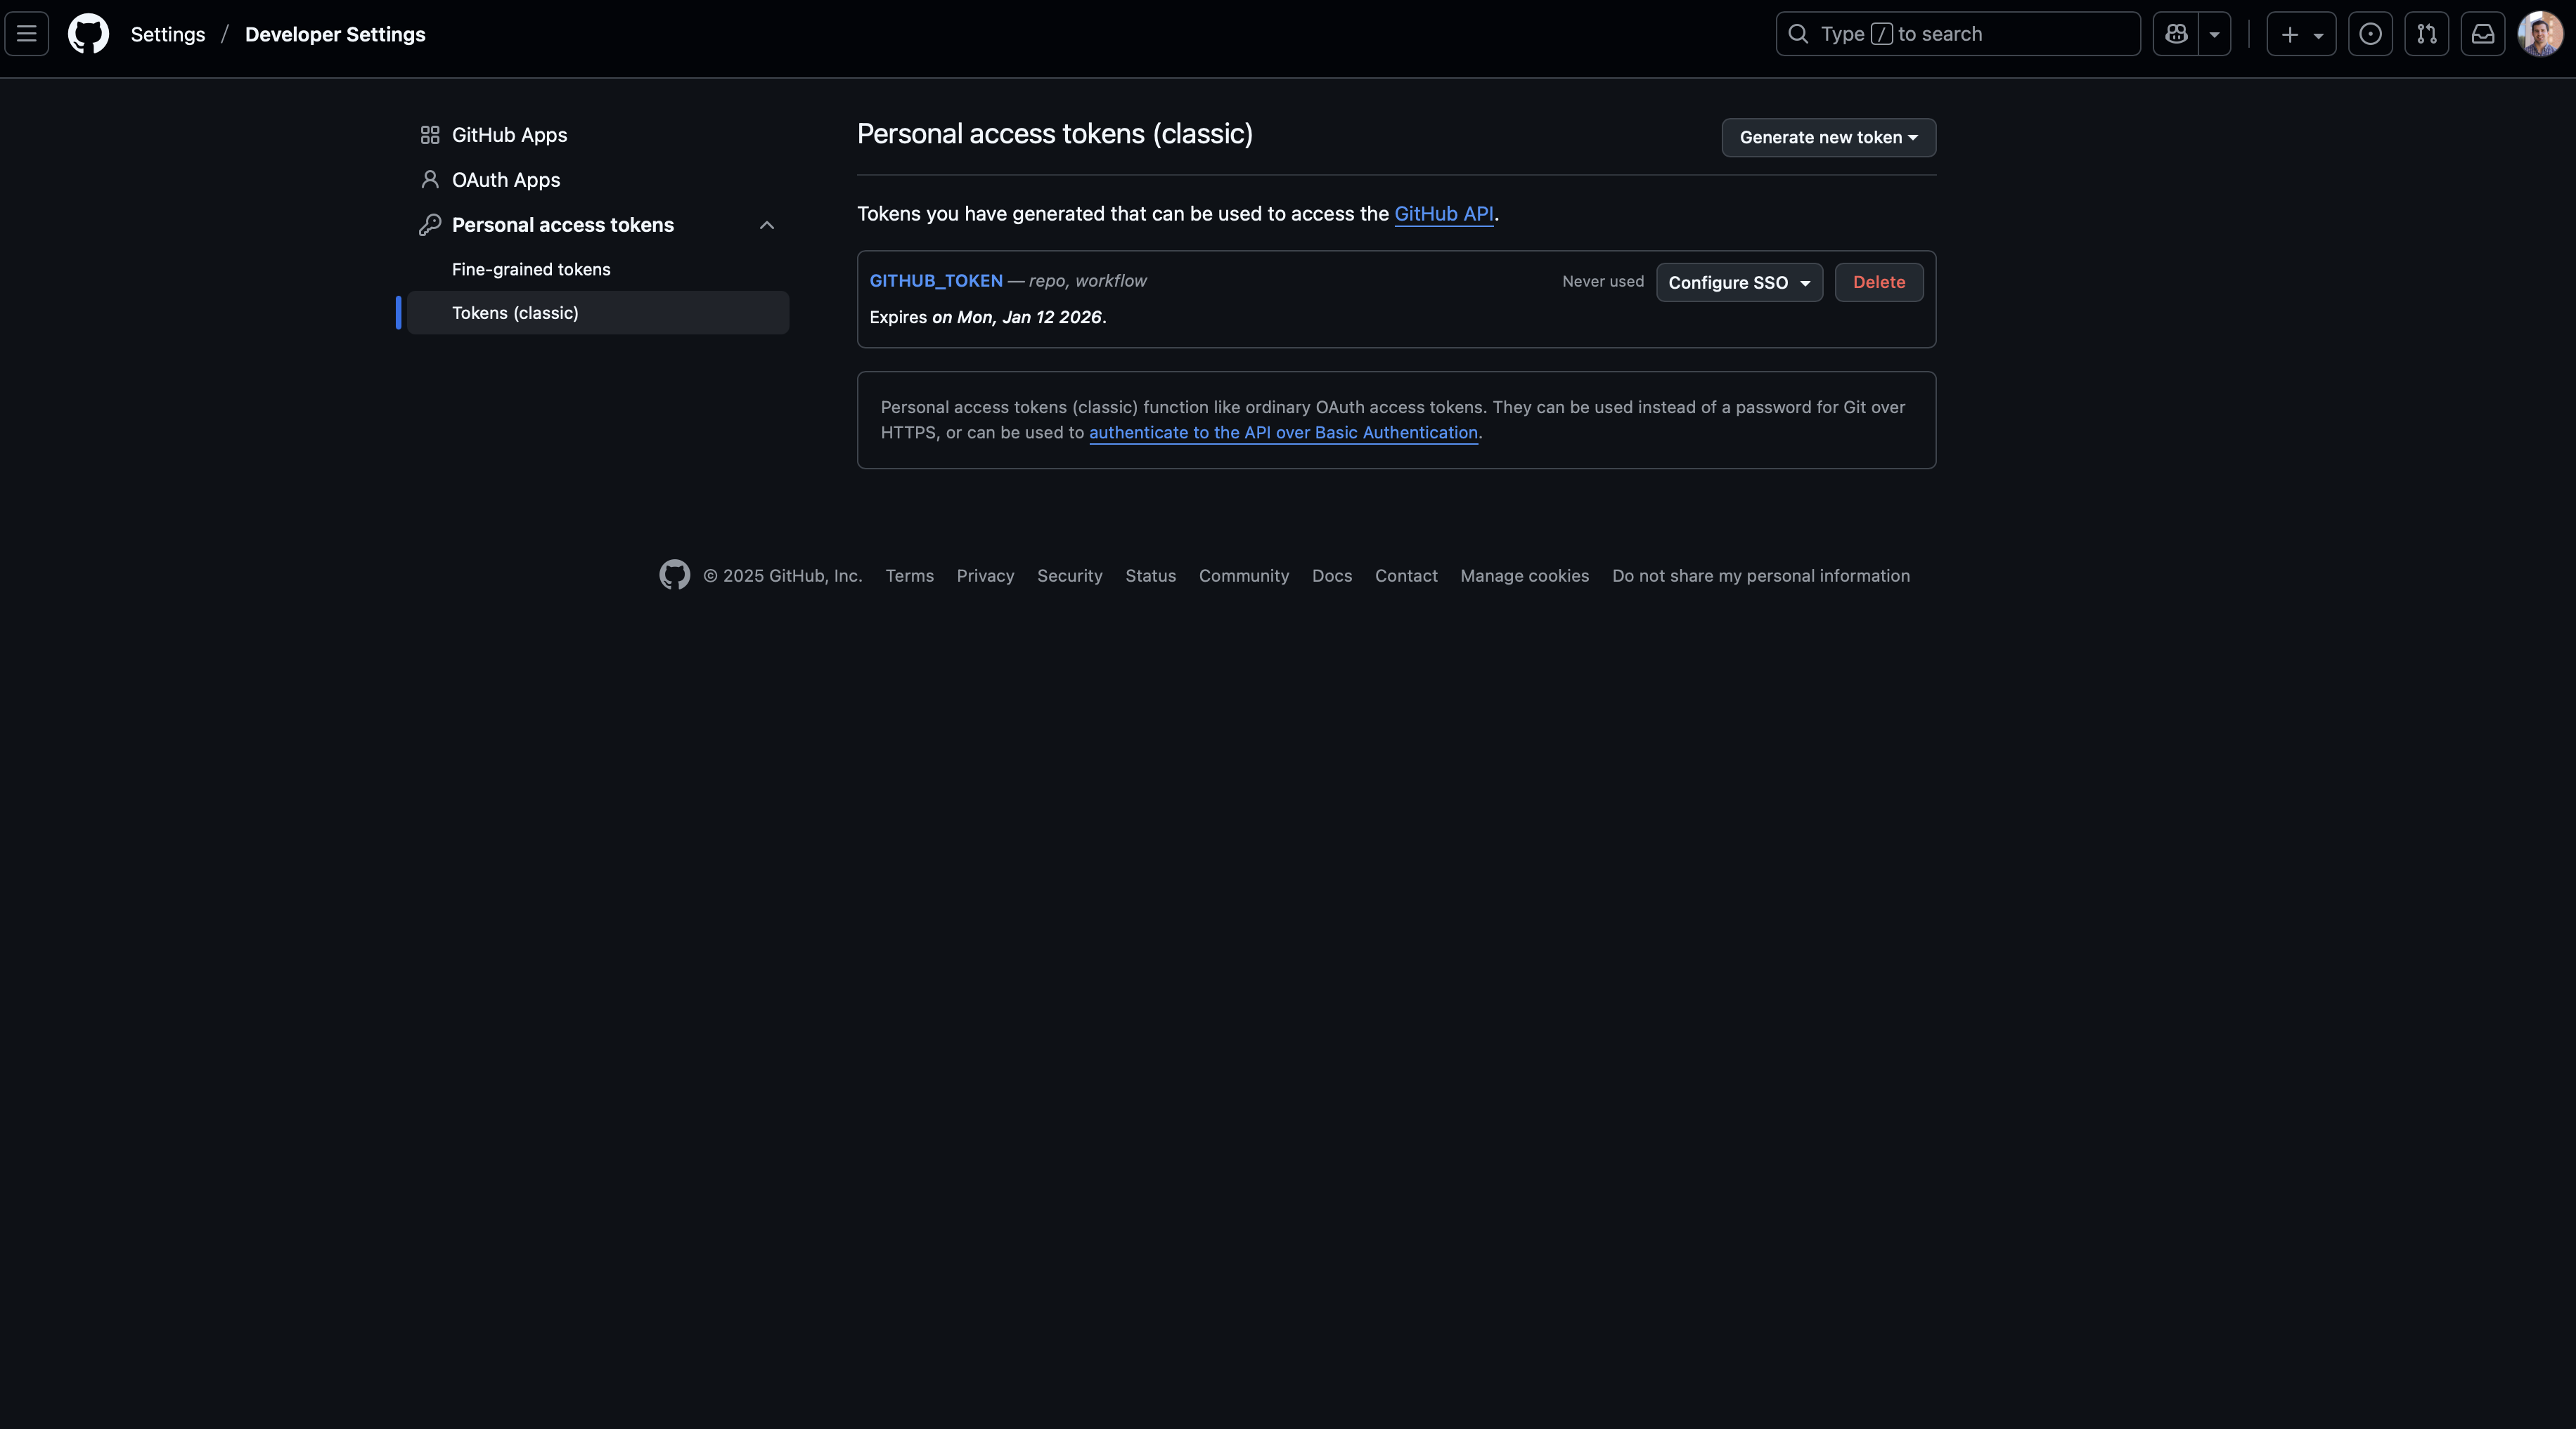Open the GITHUB_TOKEN token link
Screen dimensions: 2576x1429
[936, 281]
